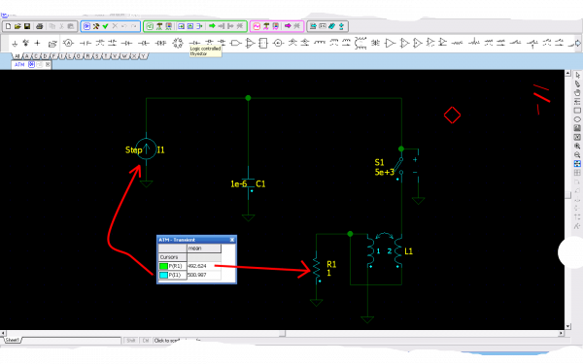
Task: Select the arrow pointer tool
Action: 577,75
